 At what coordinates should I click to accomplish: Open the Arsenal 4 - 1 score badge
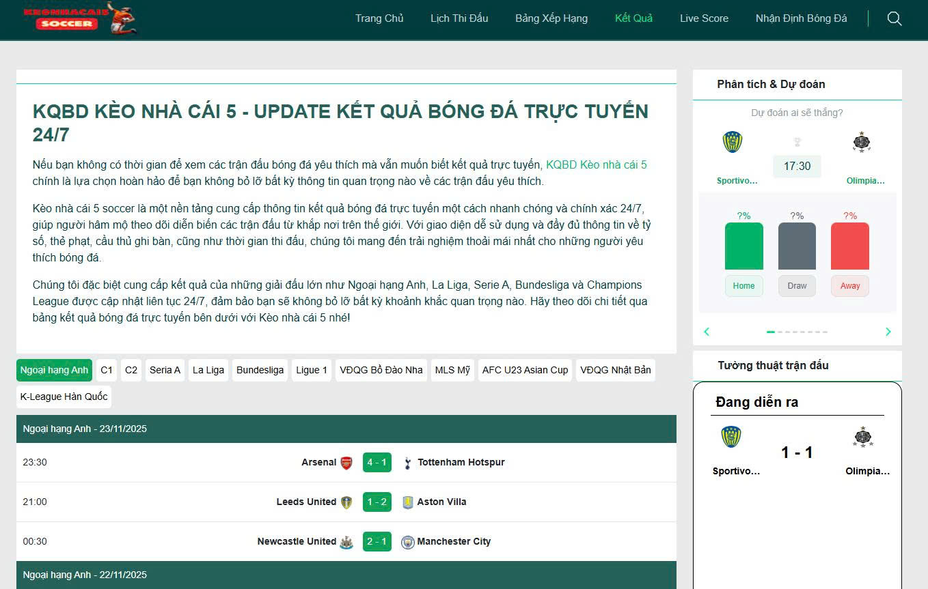(x=377, y=463)
